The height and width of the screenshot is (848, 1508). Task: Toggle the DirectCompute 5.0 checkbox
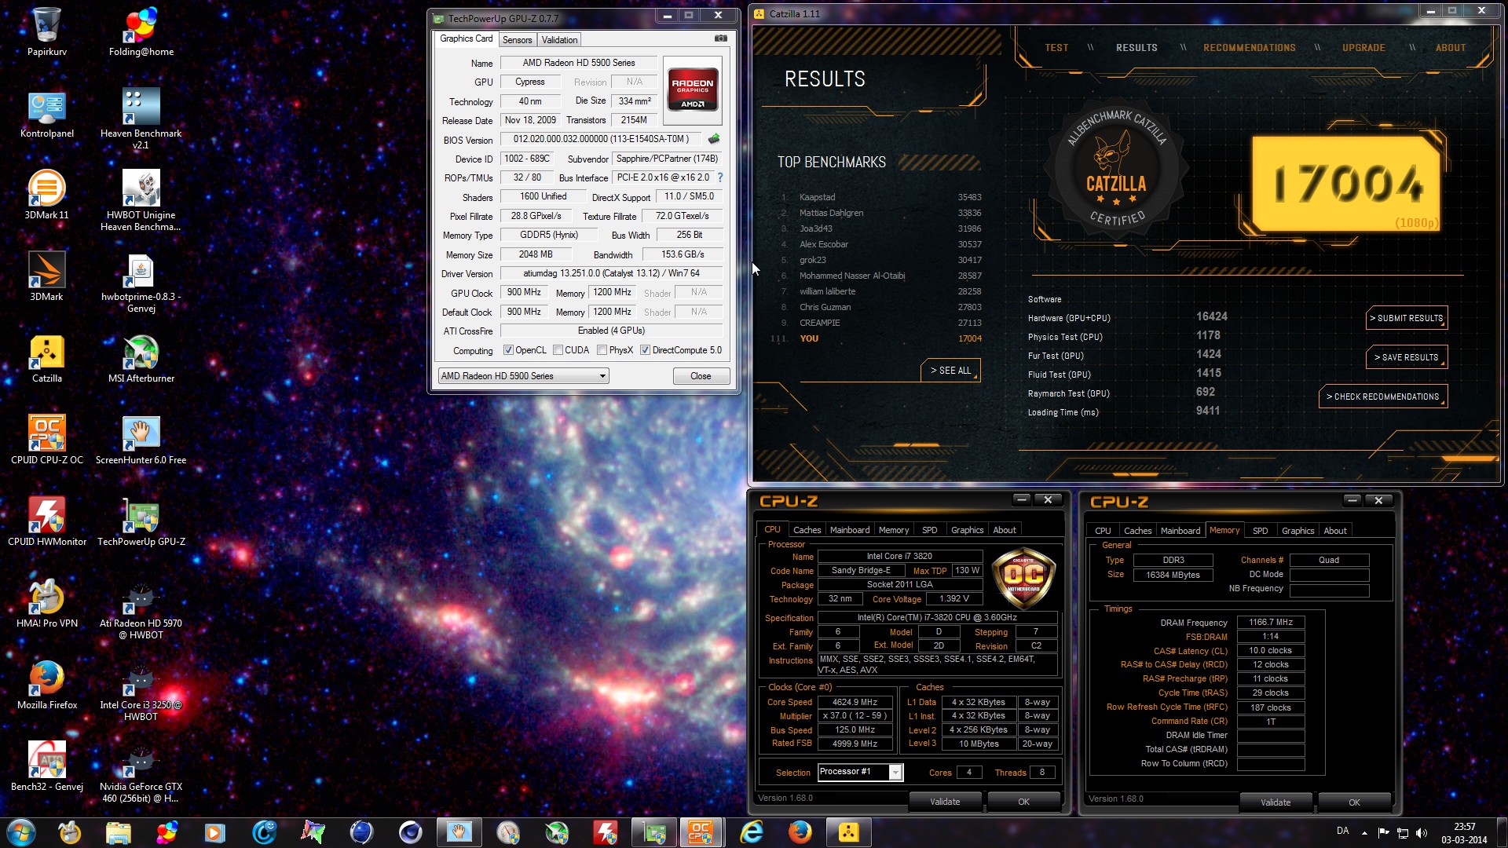(x=645, y=350)
